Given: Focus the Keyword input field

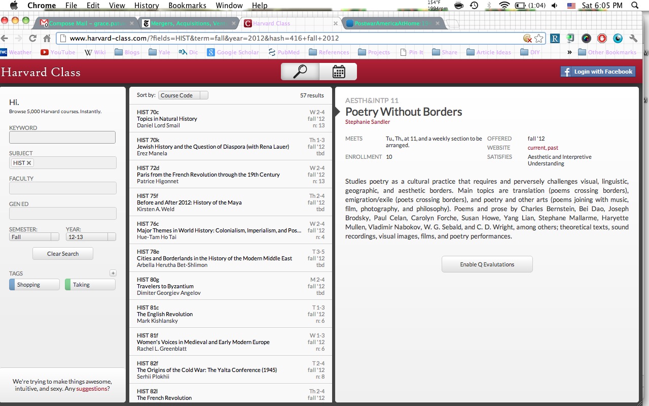Looking at the screenshot, I should pos(62,137).
